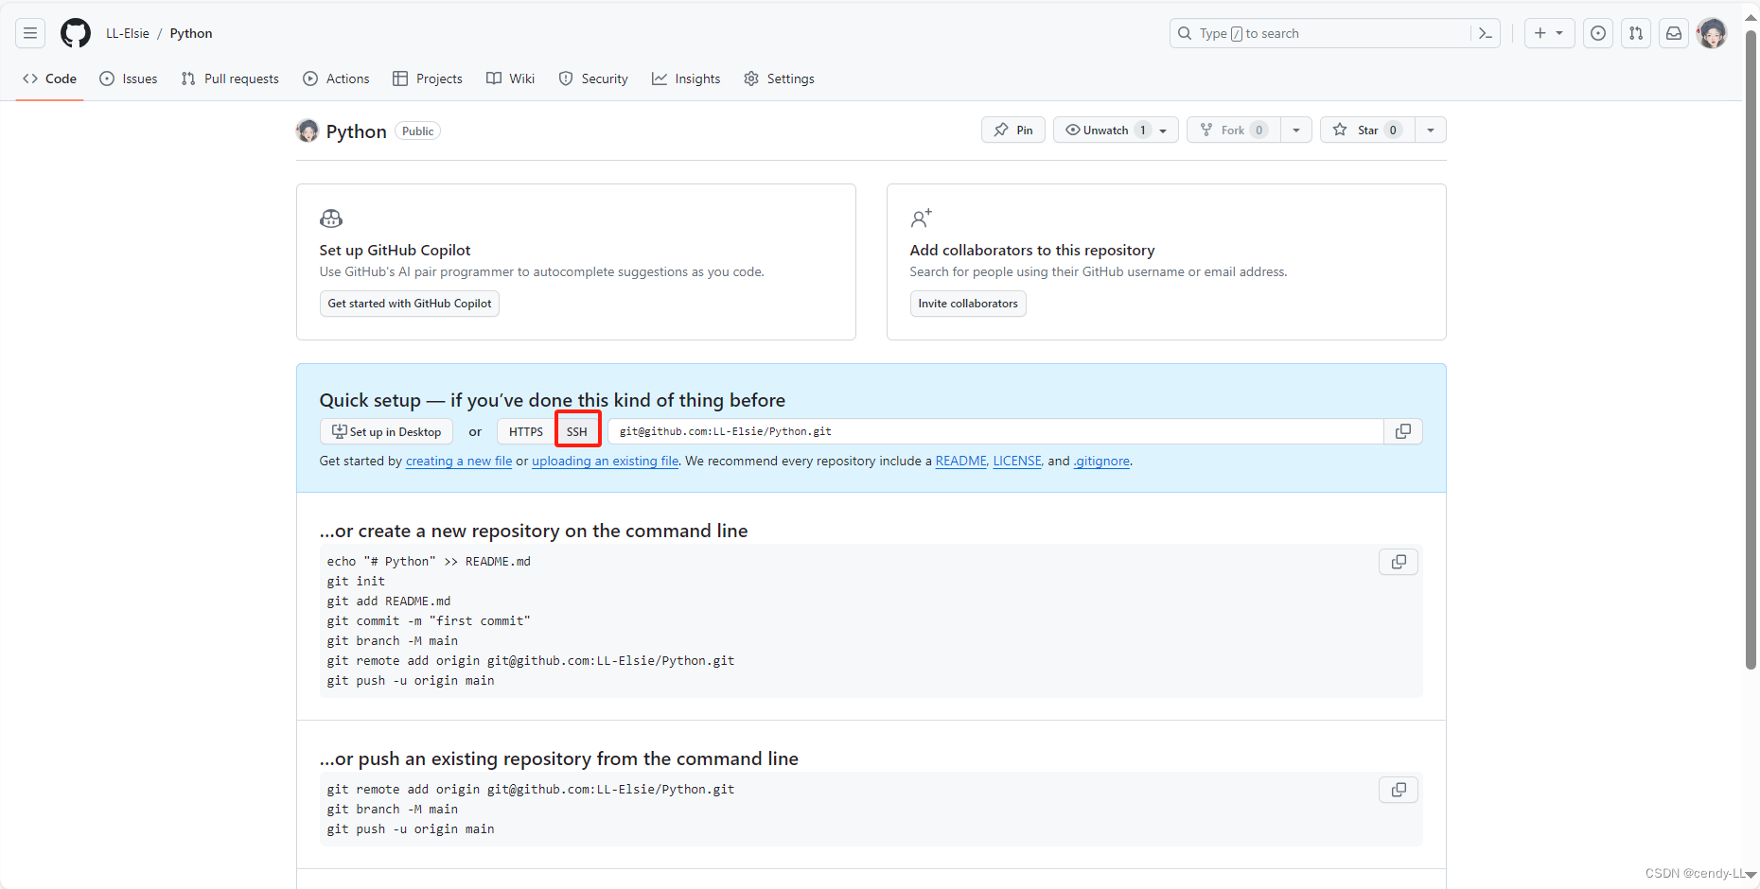Select the HTTPS clone protocol
1760x889 pixels.
tap(526, 431)
